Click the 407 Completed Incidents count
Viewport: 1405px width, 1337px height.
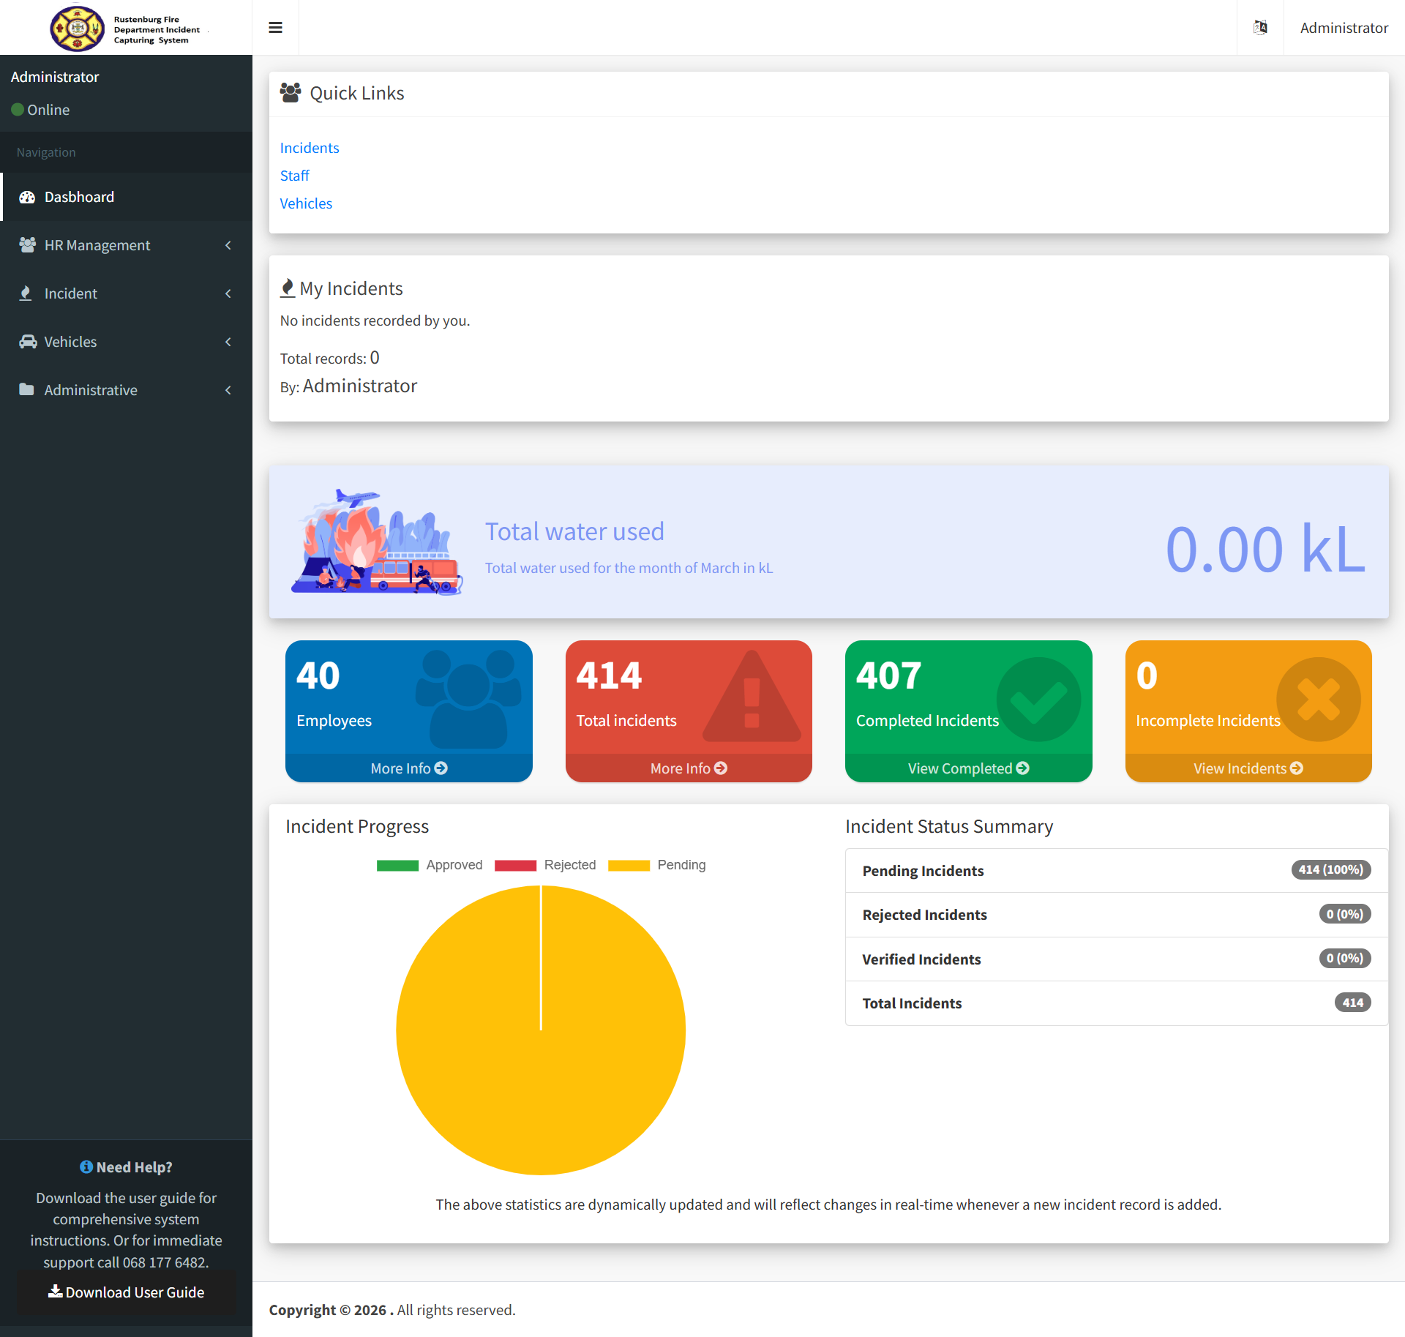888,675
